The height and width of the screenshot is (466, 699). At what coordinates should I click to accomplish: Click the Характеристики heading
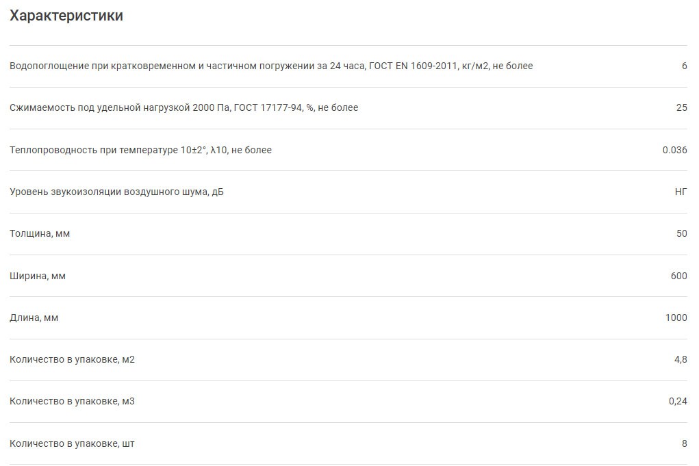(66, 16)
